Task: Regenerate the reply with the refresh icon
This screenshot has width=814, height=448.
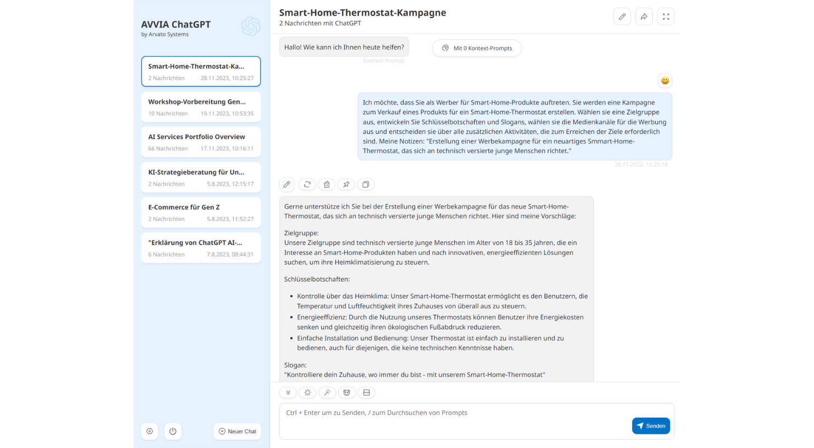Action: pyautogui.click(x=307, y=184)
